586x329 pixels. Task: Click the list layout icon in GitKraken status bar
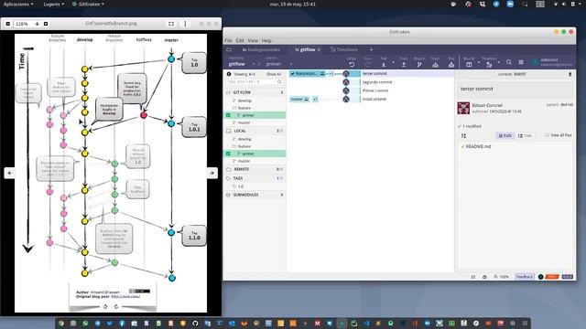(473, 277)
